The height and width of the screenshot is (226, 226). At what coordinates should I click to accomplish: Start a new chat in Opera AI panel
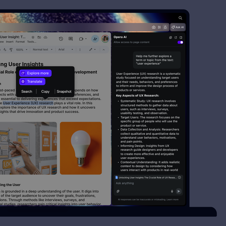tap(171, 37)
